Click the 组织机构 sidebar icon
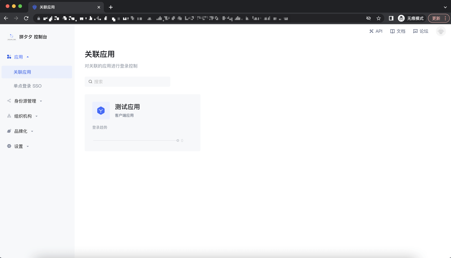The height and width of the screenshot is (258, 451). [8, 116]
